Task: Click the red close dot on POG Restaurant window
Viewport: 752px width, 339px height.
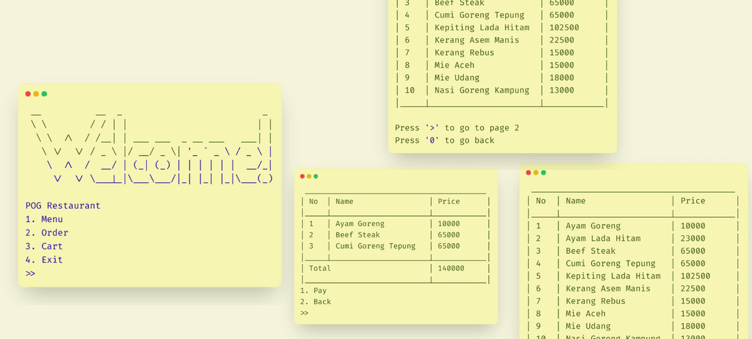Action: 28,94
